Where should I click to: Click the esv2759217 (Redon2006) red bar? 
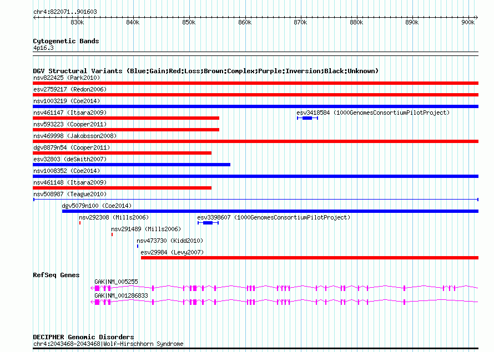(255, 95)
